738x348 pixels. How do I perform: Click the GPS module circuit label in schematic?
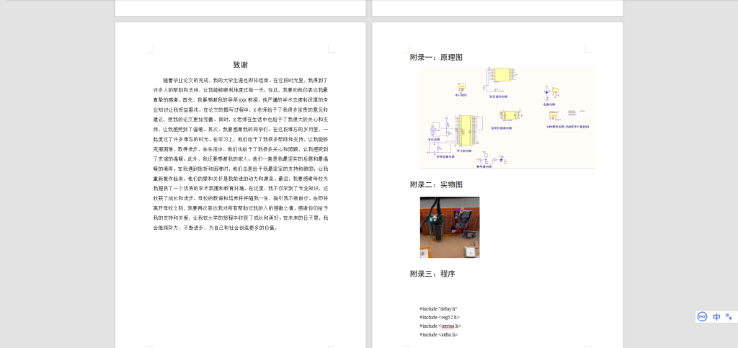click(x=568, y=127)
